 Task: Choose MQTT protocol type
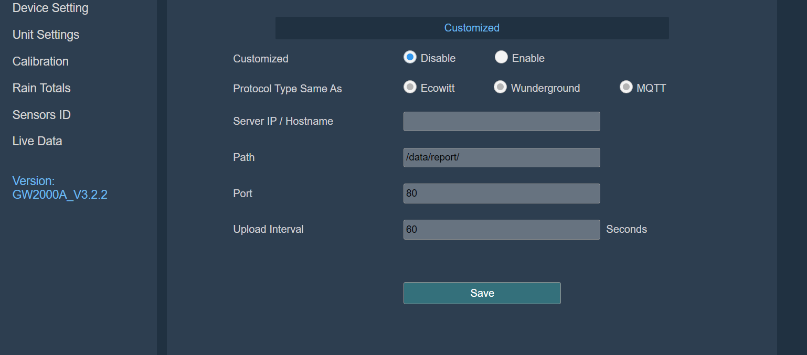click(x=626, y=87)
